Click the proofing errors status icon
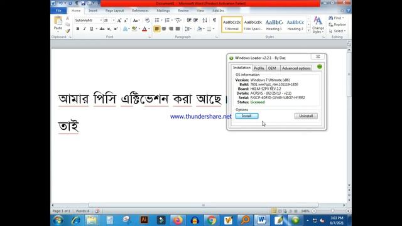This screenshot has width=402, height=226. [x=97, y=211]
